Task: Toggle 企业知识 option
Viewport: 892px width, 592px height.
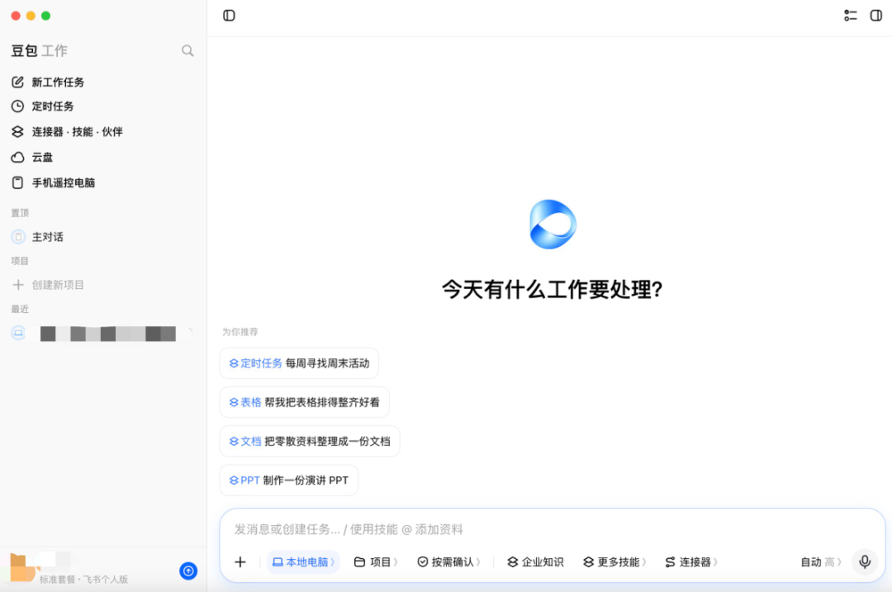Action: click(535, 561)
